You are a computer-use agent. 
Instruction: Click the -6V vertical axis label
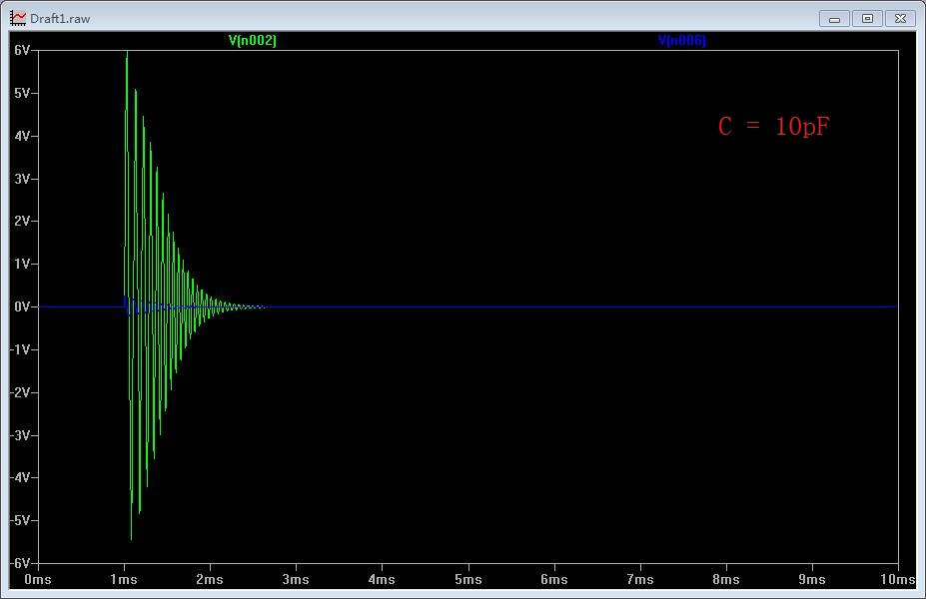click(x=20, y=563)
